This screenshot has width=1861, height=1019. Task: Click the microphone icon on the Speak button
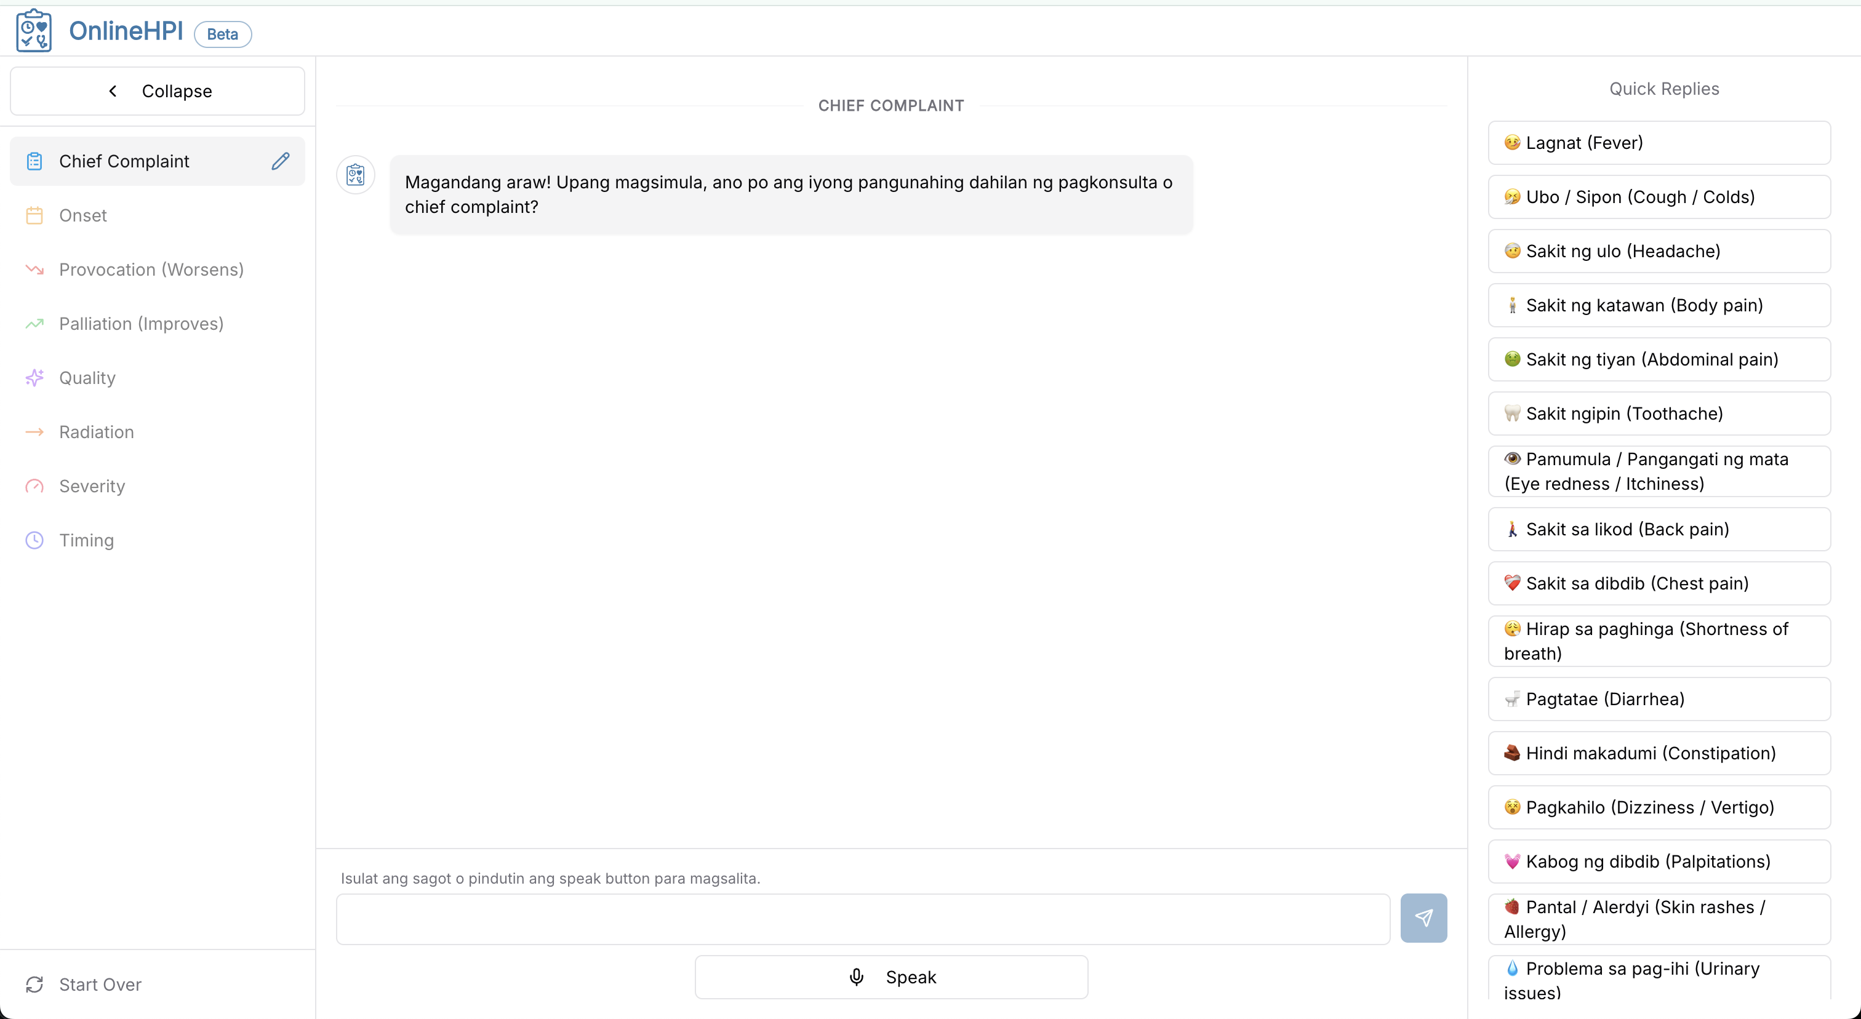pyautogui.click(x=856, y=977)
